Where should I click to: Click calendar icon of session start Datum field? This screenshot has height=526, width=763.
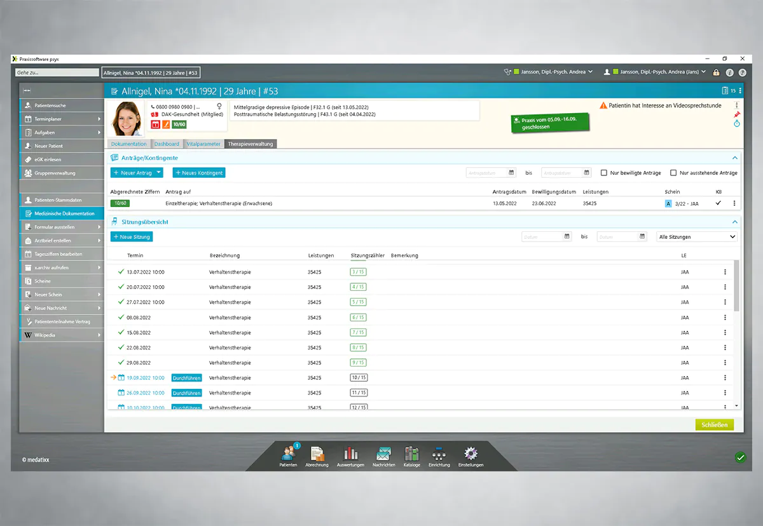pyautogui.click(x=567, y=237)
